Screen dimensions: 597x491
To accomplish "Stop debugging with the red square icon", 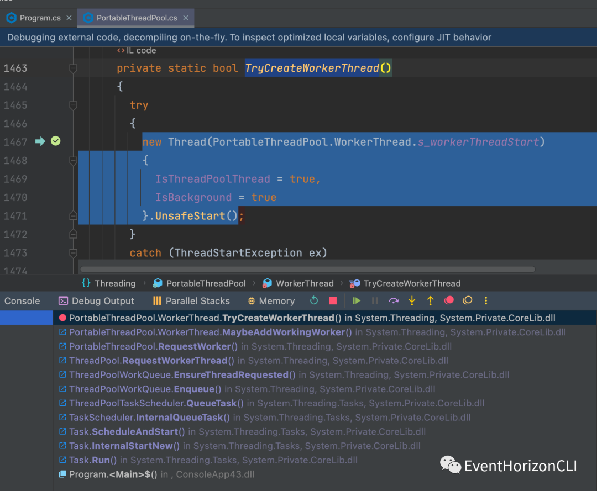I will [x=333, y=301].
